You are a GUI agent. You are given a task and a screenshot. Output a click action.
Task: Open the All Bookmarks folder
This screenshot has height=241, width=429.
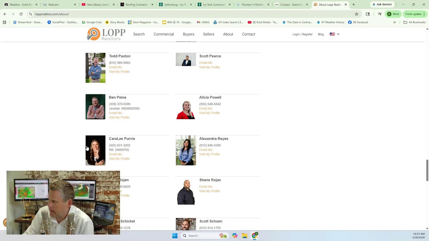coord(415,22)
